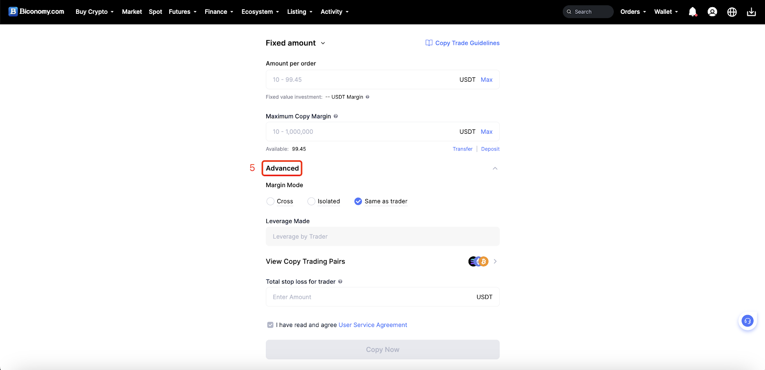Image resolution: width=765 pixels, height=370 pixels.
Task: Open the Buy Crypto menu
Action: tap(95, 12)
